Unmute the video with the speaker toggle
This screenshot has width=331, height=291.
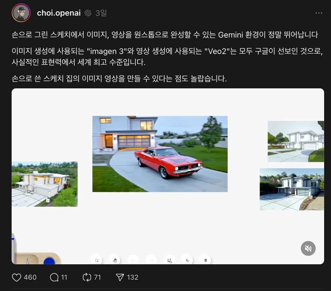308,248
